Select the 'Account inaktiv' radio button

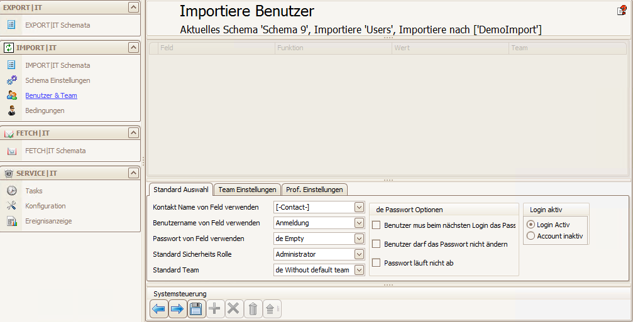click(531, 236)
